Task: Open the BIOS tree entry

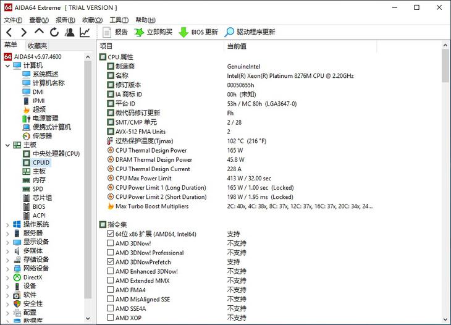Action: click(39, 207)
